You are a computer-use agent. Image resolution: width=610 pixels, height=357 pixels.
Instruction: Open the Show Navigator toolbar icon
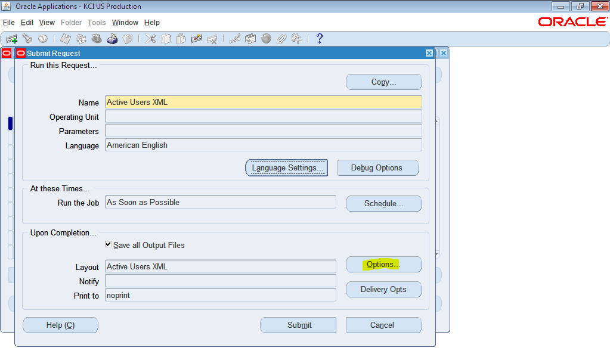(43, 39)
